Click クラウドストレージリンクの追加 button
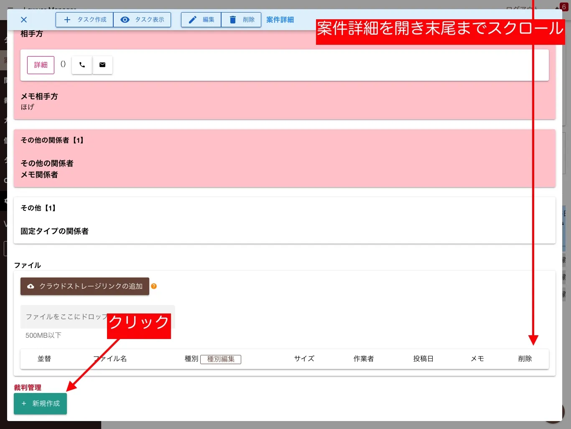The width and height of the screenshot is (571, 429). (85, 286)
